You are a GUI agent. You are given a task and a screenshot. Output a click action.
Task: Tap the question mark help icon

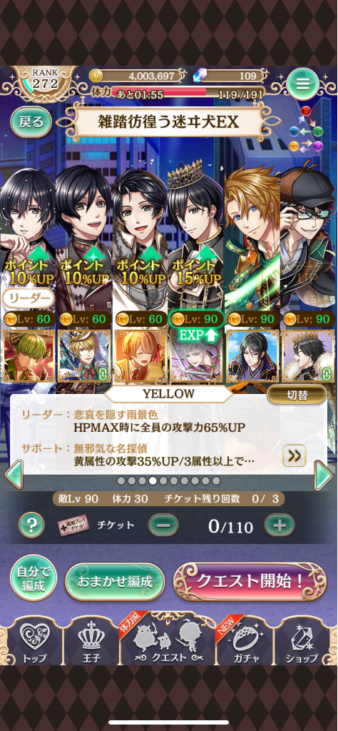(x=31, y=525)
